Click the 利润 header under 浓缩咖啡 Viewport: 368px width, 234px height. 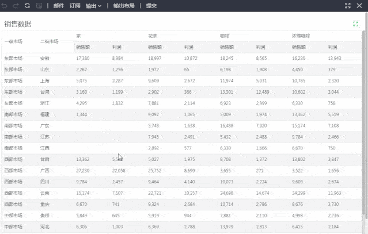pos(332,47)
